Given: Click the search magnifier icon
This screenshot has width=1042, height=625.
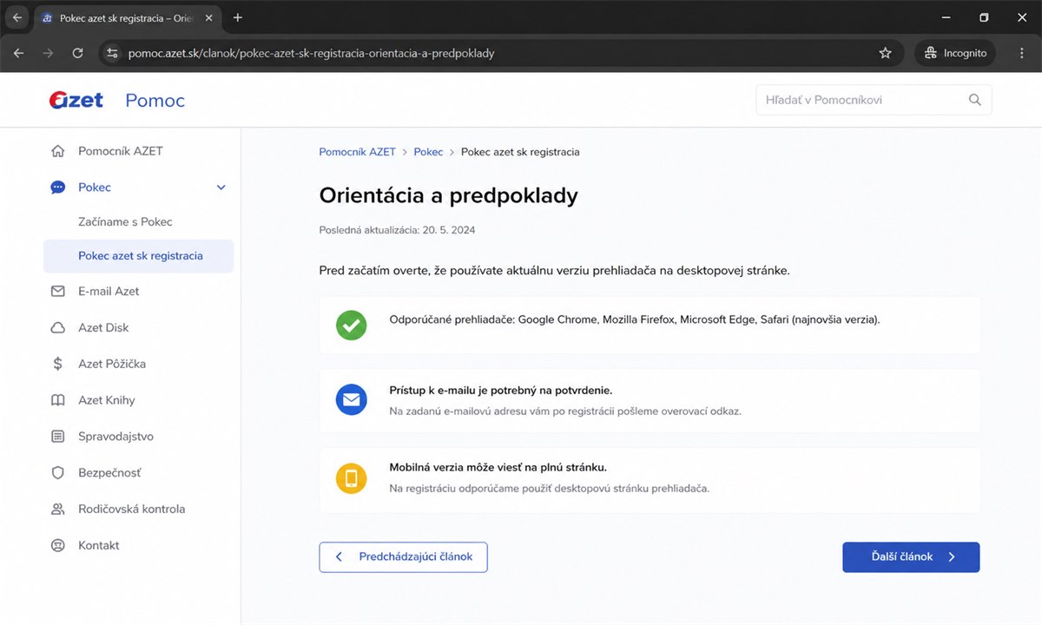Looking at the screenshot, I should pos(975,100).
